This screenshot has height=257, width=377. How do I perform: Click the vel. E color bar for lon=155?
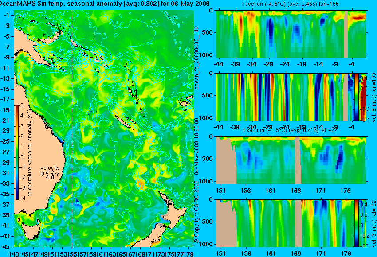coord(357,97)
